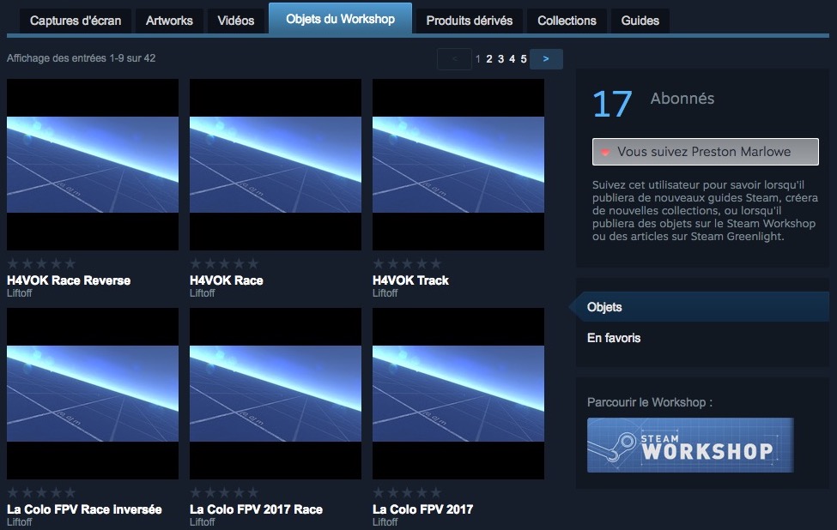This screenshot has width=837, height=530.
Task: Click La Colo FPV 2017 Race title
Action: [256, 509]
